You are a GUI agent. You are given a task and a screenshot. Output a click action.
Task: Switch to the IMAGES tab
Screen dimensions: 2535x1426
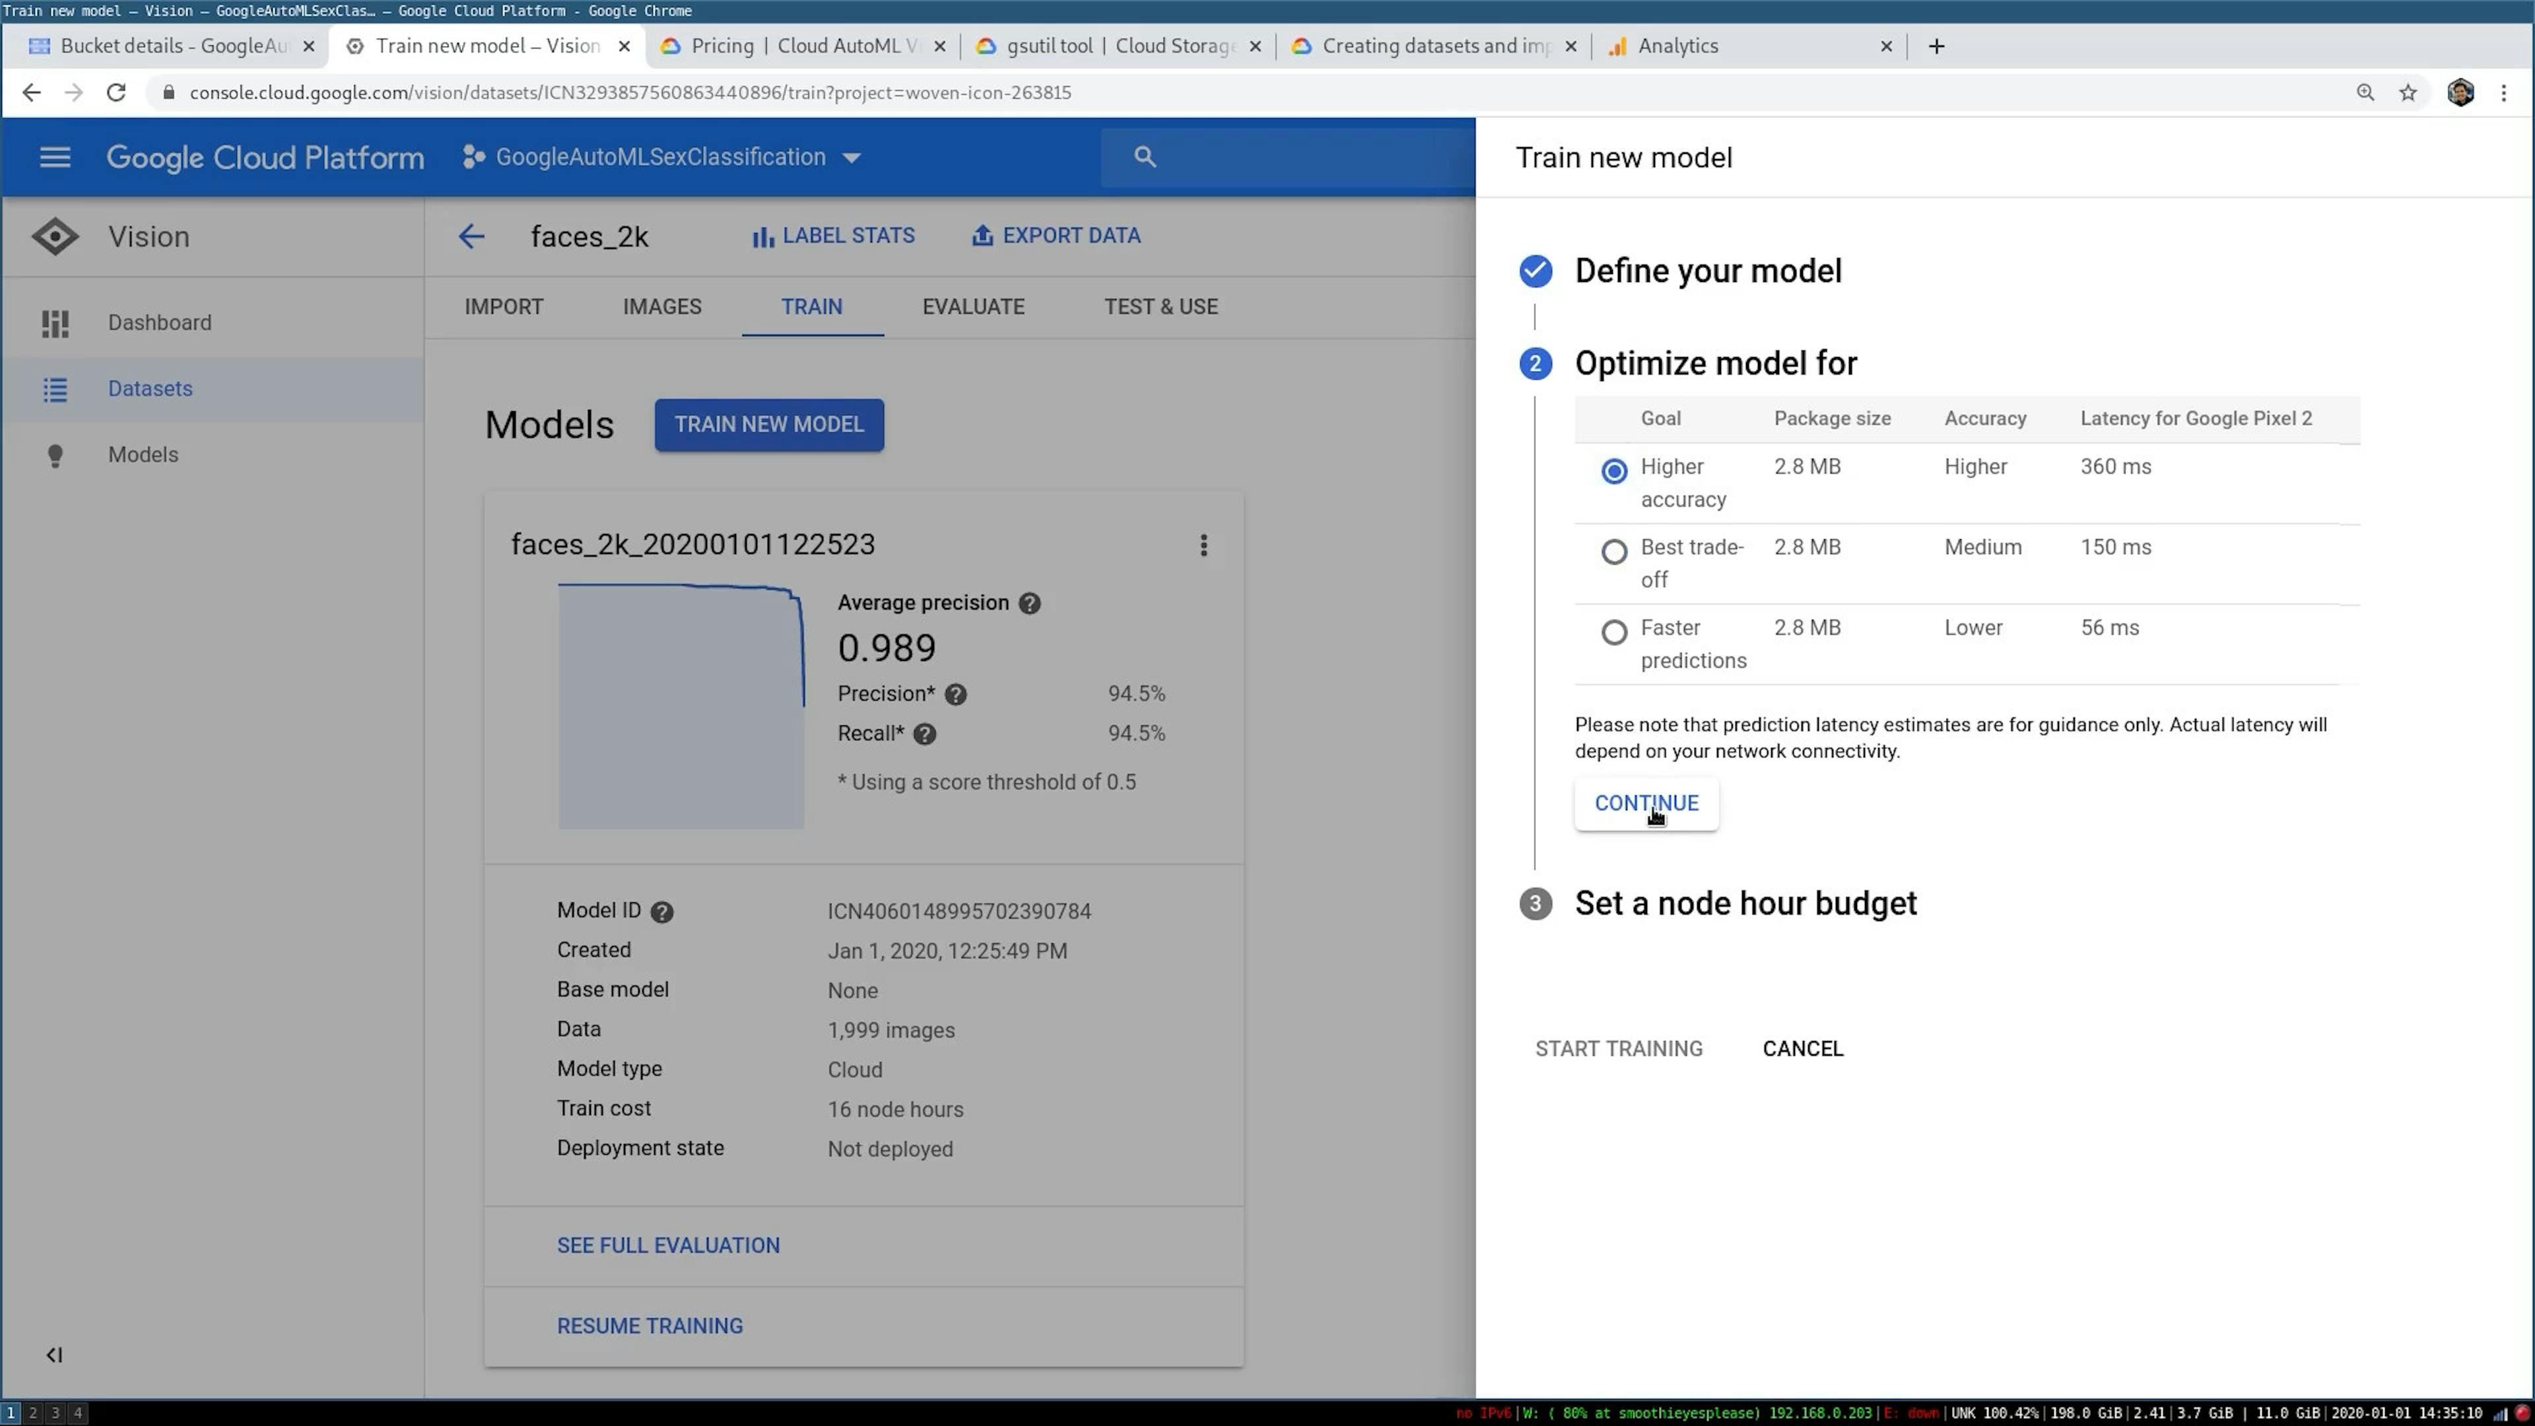[662, 307]
